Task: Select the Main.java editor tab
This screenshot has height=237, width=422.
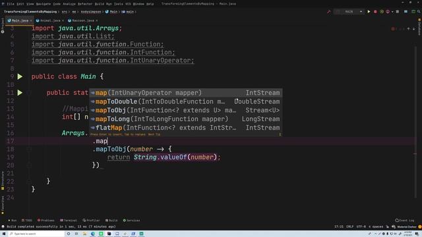Action: (20, 20)
